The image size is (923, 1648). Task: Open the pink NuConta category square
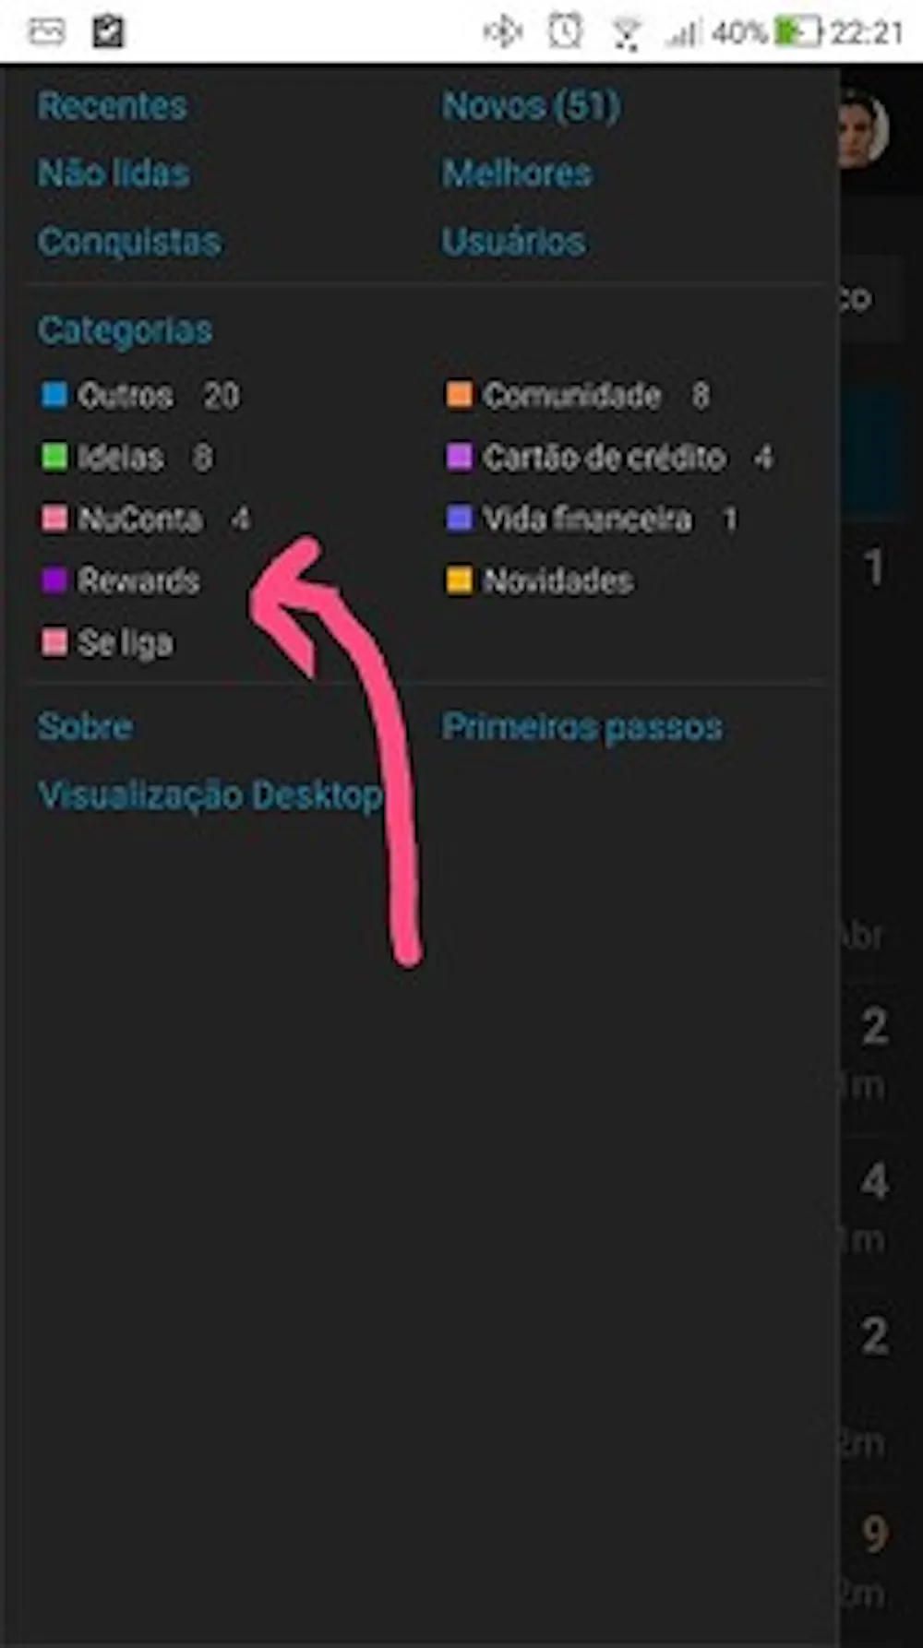coord(54,519)
